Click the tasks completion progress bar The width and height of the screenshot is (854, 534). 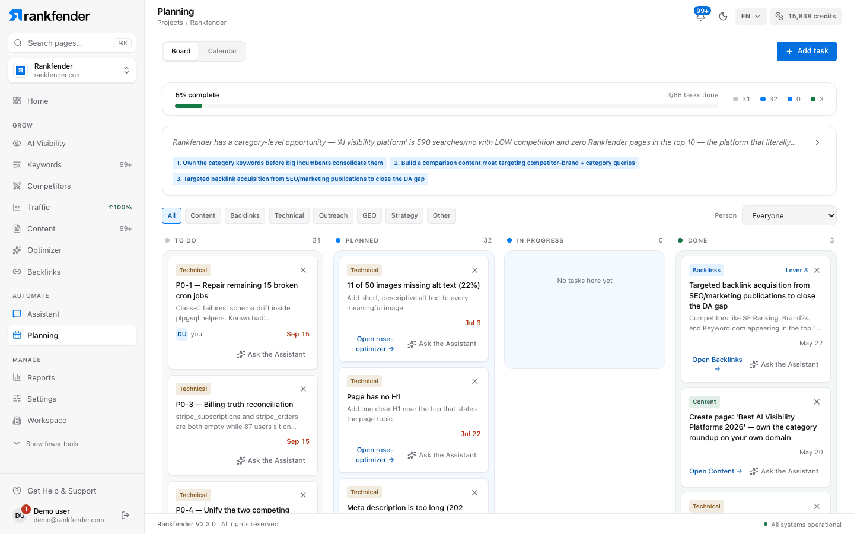point(447,106)
